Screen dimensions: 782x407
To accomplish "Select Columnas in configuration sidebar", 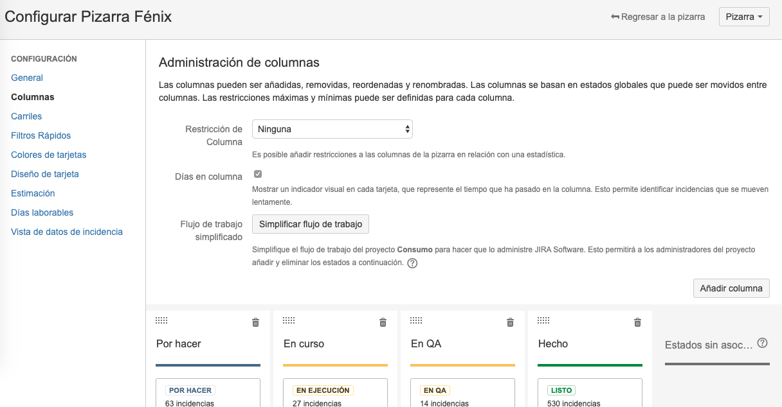I will coord(33,97).
